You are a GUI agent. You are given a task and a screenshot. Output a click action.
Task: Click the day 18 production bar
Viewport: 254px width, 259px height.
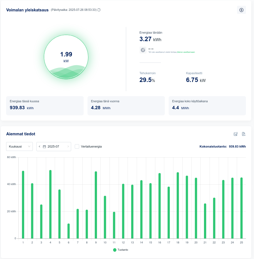coord(178,205)
